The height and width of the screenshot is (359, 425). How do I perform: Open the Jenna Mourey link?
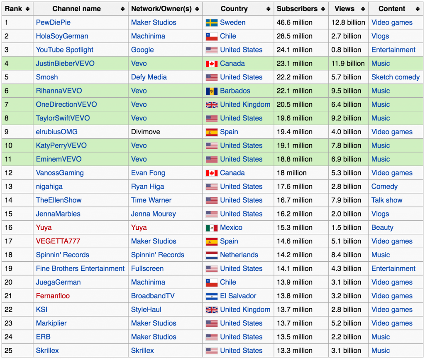pyautogui.click(x=154, y=214)
